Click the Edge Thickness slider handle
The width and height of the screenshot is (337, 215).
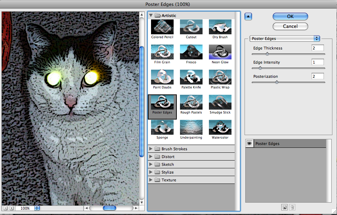(x=267, y=54)
